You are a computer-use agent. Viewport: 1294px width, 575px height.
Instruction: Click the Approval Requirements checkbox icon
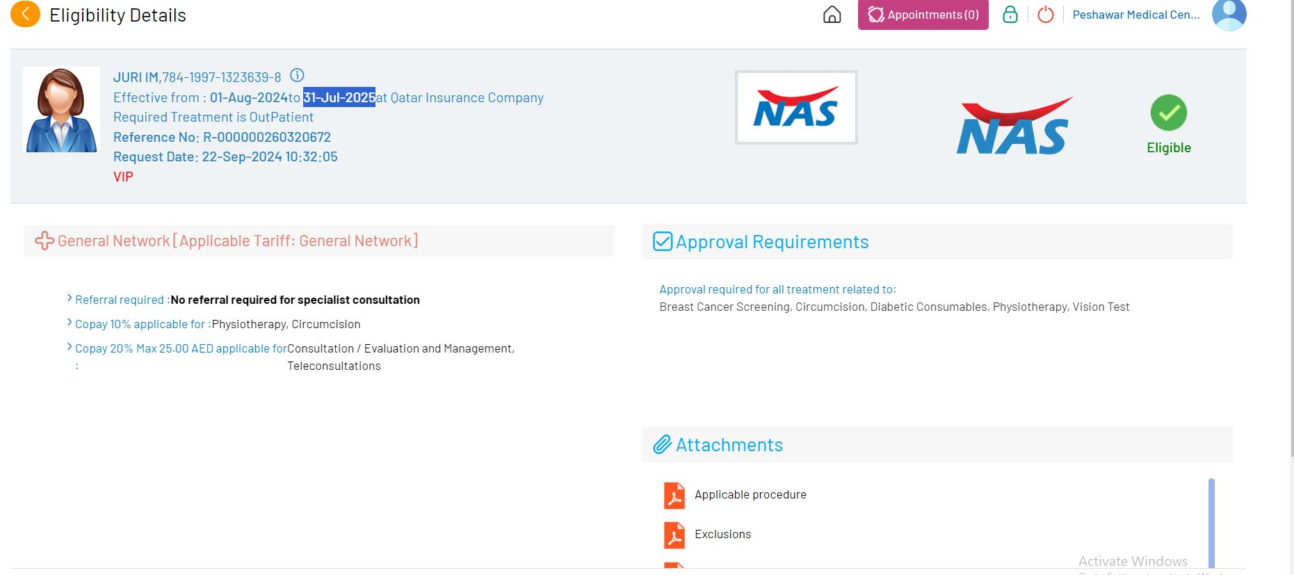pos(663,241)
